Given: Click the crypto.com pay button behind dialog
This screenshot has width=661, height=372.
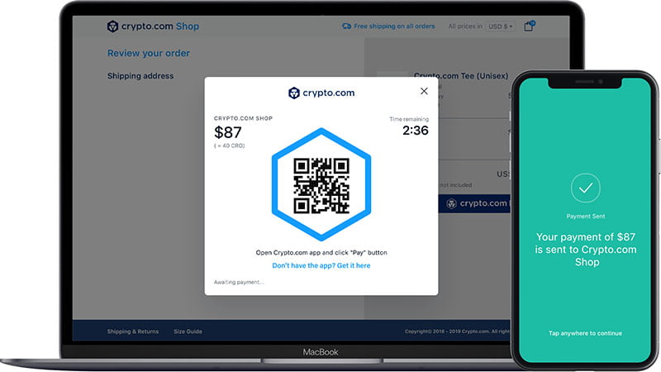Looking at the screenshot, I should pyautogui.click(x=474, y=203).
